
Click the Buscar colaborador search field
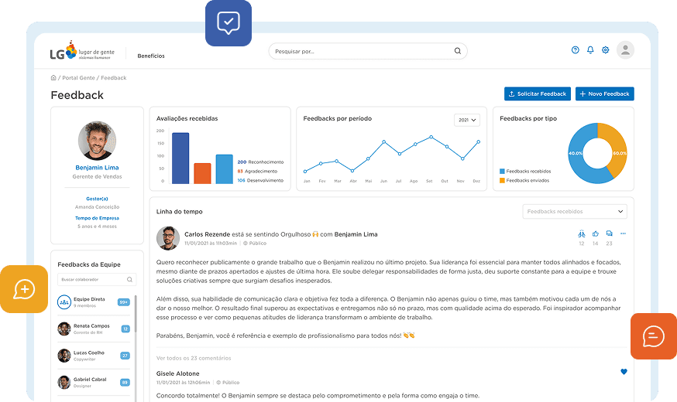pos(96,279)
